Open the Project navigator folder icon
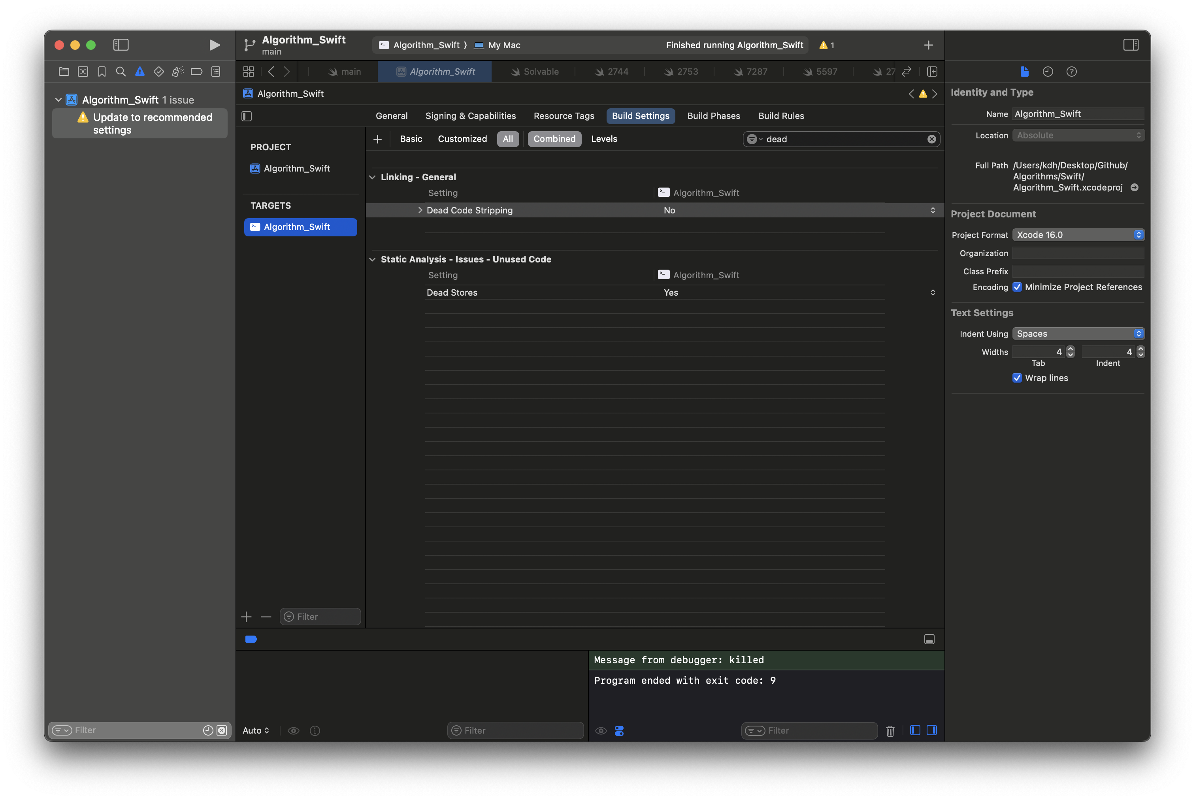 tap(64, 72)
